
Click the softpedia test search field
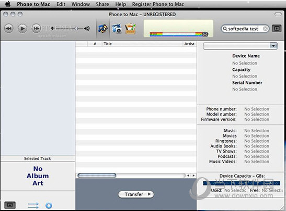245,29
